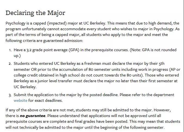The height and width of the screenshot is (132, 184).
Task: Click the "guaranteed admission:" text
Action: pyautogui.click(x=64, y=41)
